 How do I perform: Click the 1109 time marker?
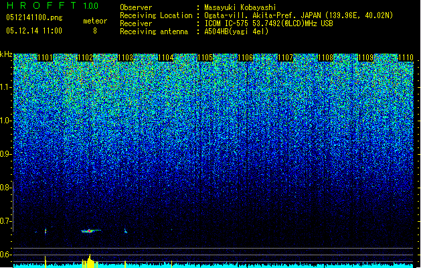coord(365,58)
